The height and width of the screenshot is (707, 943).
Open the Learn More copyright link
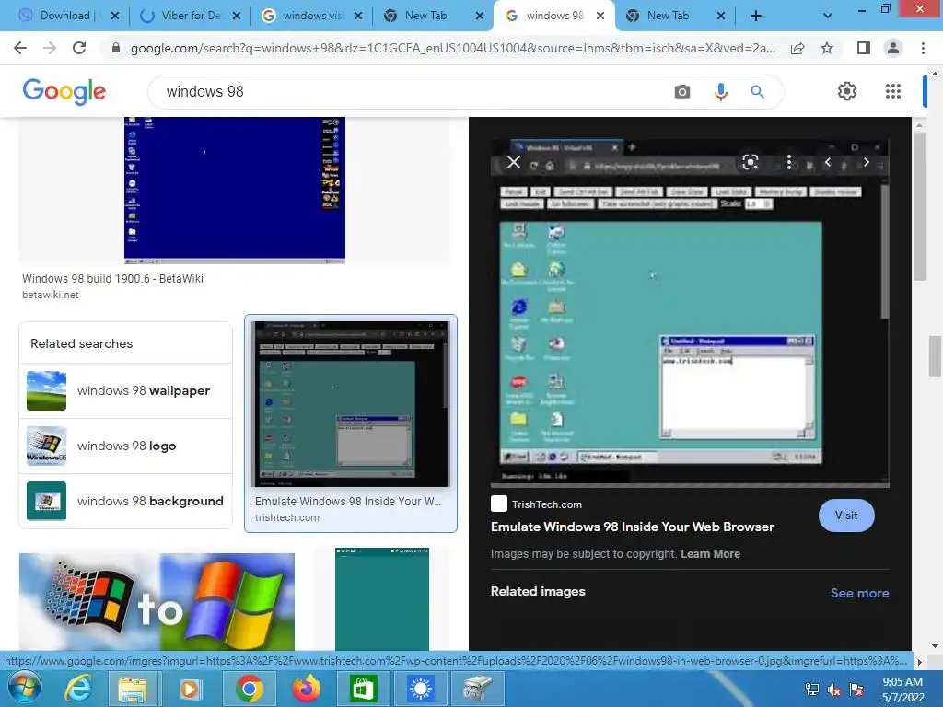point(710,553)
